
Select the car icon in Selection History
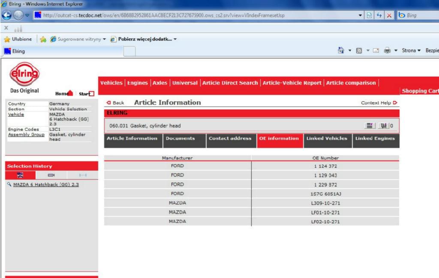click(20, 175)
